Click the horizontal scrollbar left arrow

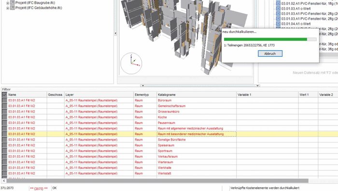(x=4, y=181)
